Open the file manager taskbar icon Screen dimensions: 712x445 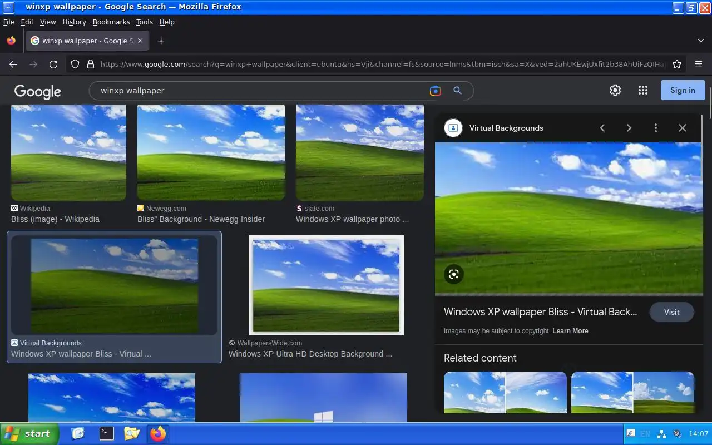(132, 434)
